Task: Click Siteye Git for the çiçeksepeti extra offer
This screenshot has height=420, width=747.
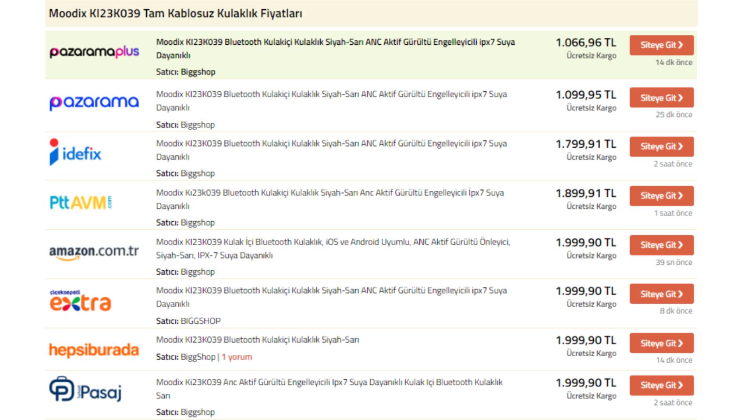Action: [661, 294]
